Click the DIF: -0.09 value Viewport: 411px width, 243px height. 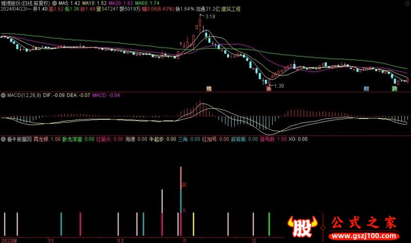tap(54, 95)
